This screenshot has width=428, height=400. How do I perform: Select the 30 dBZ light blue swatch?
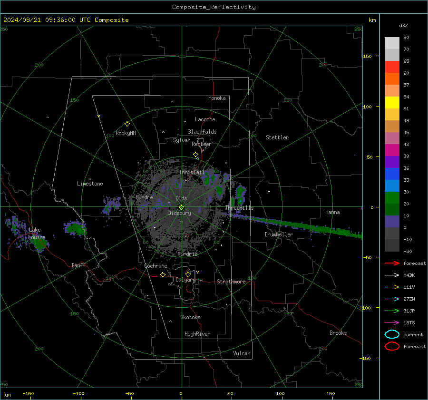(x=392, y=185)
